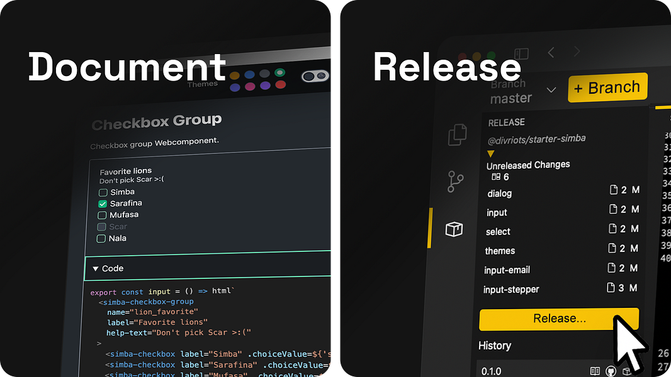Check the Mufasa checkbox
Screen dimensions: 671x377
(102, 215)
